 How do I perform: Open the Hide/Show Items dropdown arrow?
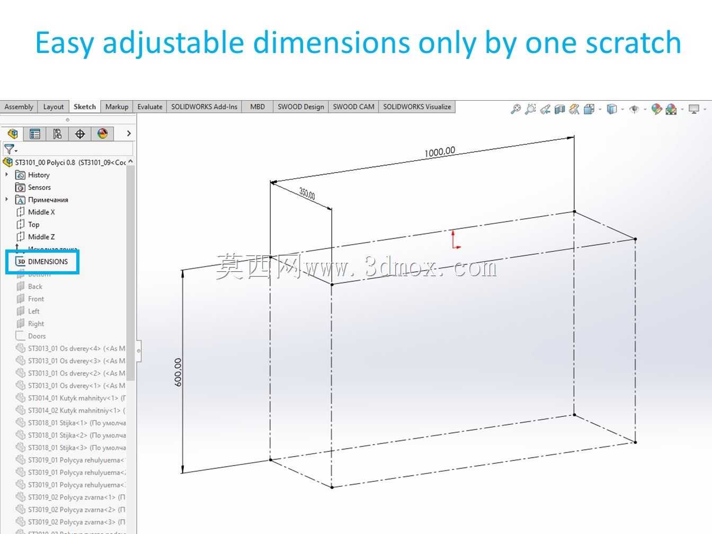645,110
